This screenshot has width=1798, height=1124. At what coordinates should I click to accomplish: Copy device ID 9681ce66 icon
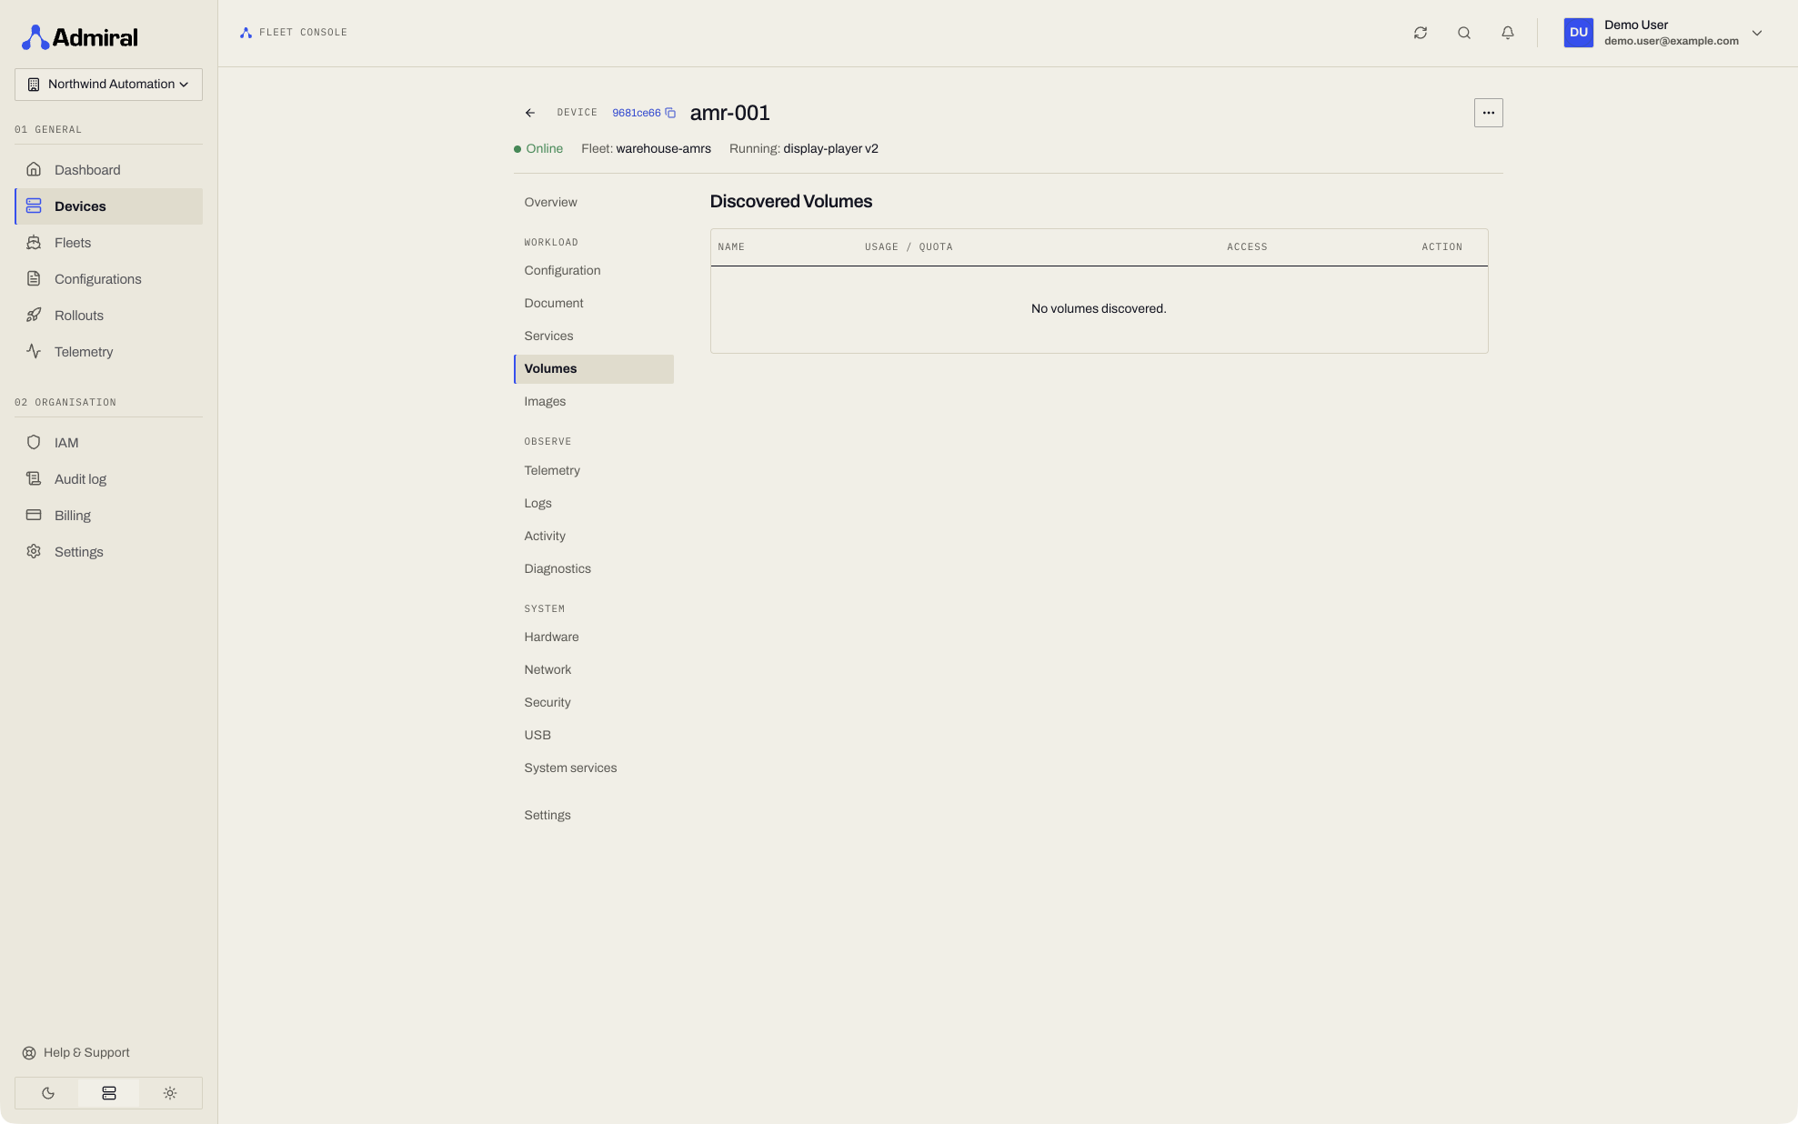[670, 113]
